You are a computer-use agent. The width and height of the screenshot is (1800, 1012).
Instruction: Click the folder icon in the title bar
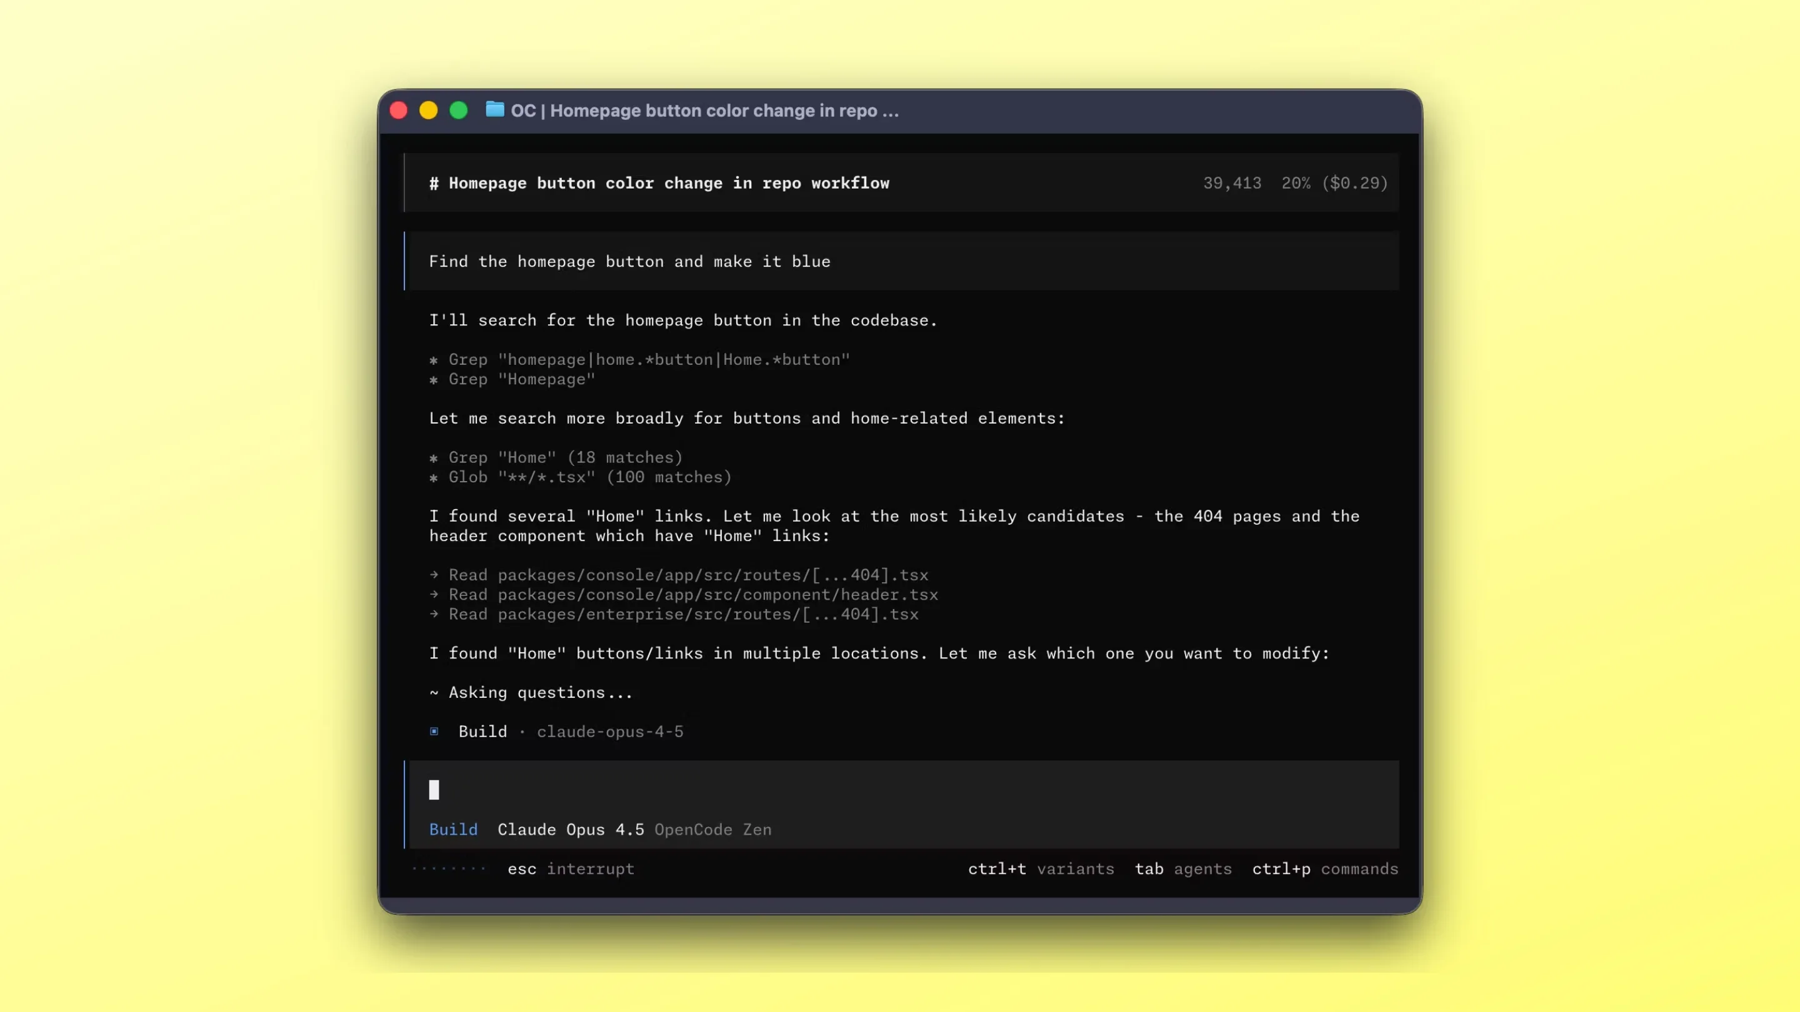495,111
